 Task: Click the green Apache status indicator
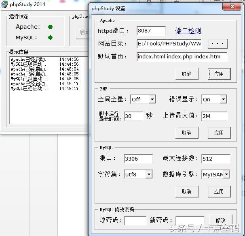point(50,27)
